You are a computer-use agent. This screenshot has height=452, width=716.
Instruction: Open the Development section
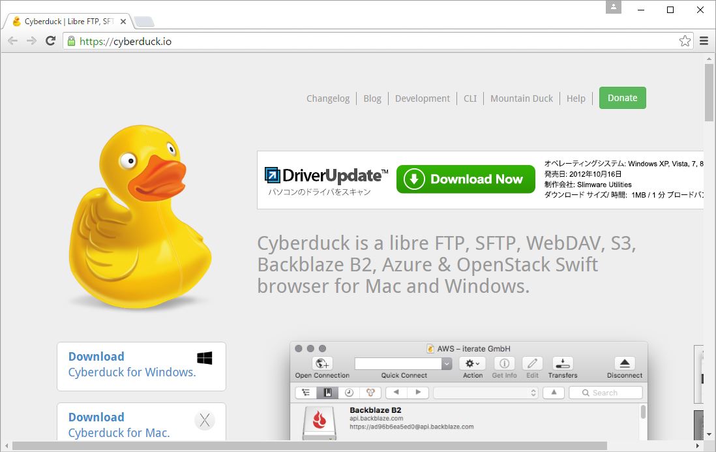(x=423, y=98)
